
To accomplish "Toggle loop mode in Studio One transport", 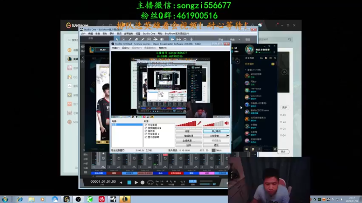I will click(150, 183).
